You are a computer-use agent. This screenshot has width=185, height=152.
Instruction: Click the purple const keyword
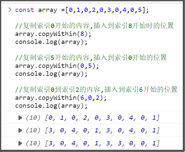(x=25, y=10)
